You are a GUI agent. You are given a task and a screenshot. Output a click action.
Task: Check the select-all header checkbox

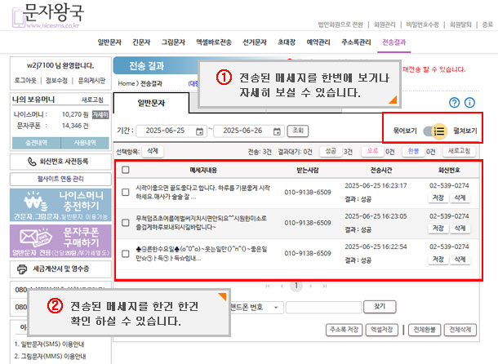[125, 171]
